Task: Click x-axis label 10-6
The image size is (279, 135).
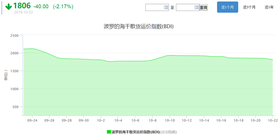Action: (135, 120)
